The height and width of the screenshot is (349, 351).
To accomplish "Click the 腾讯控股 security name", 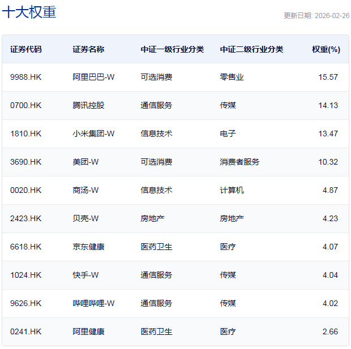I will pos(88,105).
